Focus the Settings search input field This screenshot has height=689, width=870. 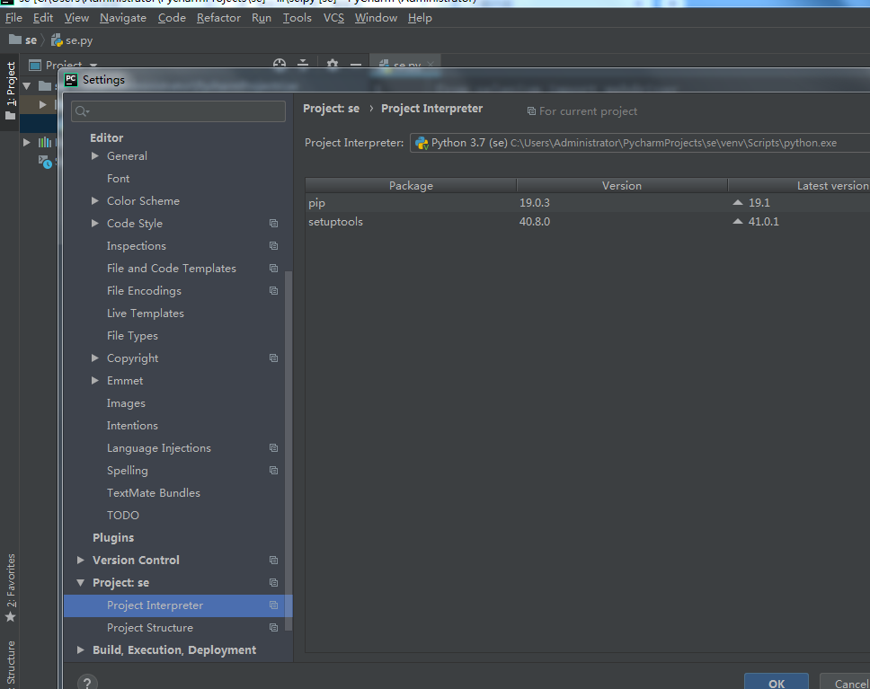tap(178, 111)
